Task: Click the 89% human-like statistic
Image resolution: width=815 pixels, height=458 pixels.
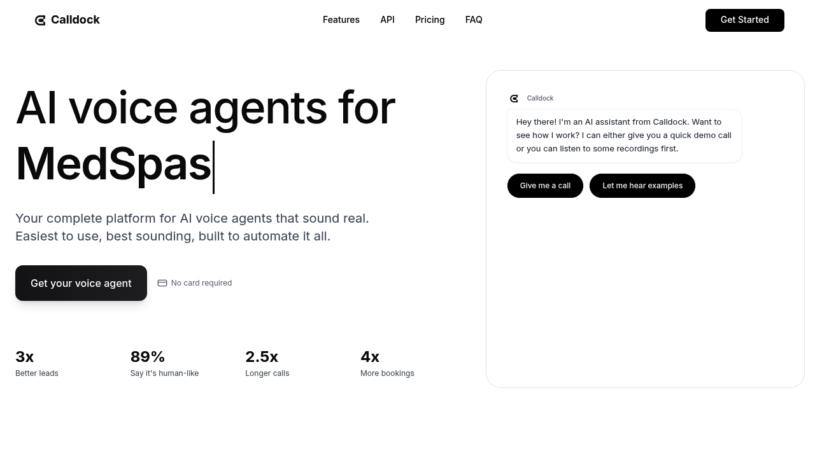Action: click(164, 363)
